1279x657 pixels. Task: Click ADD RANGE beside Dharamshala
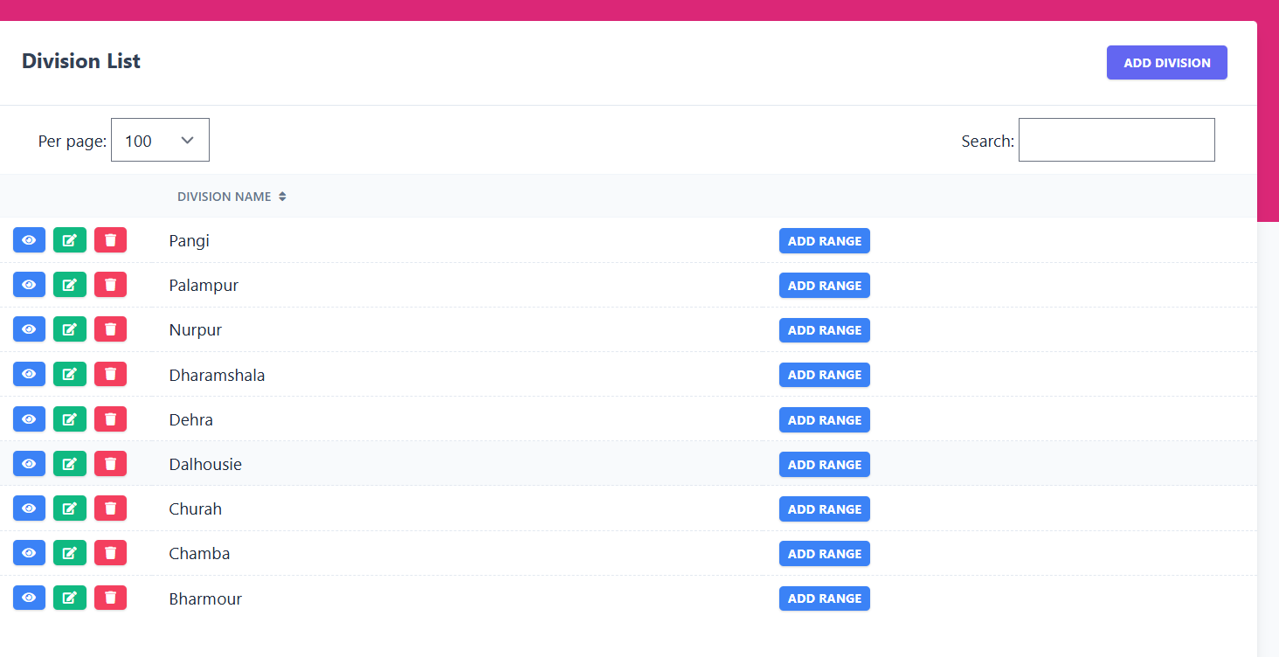click(824, 374)
